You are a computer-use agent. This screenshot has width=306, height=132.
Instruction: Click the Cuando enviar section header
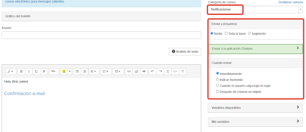click(x=255, y=63)
